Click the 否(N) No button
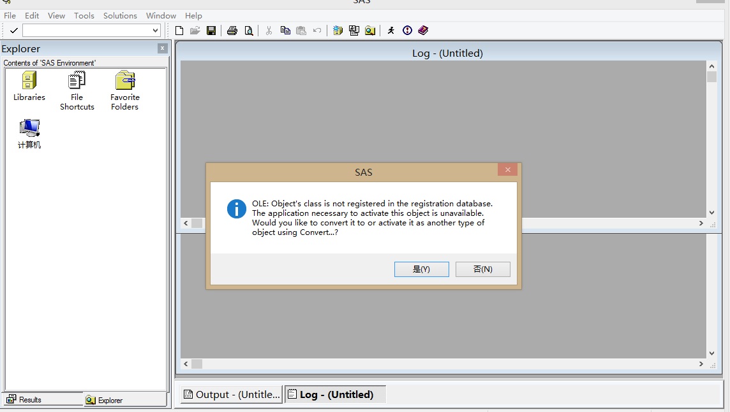 (x=483, y=269)
